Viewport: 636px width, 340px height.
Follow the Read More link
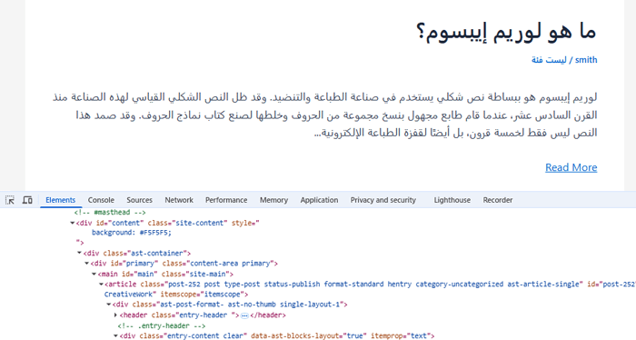pos(571,167)
